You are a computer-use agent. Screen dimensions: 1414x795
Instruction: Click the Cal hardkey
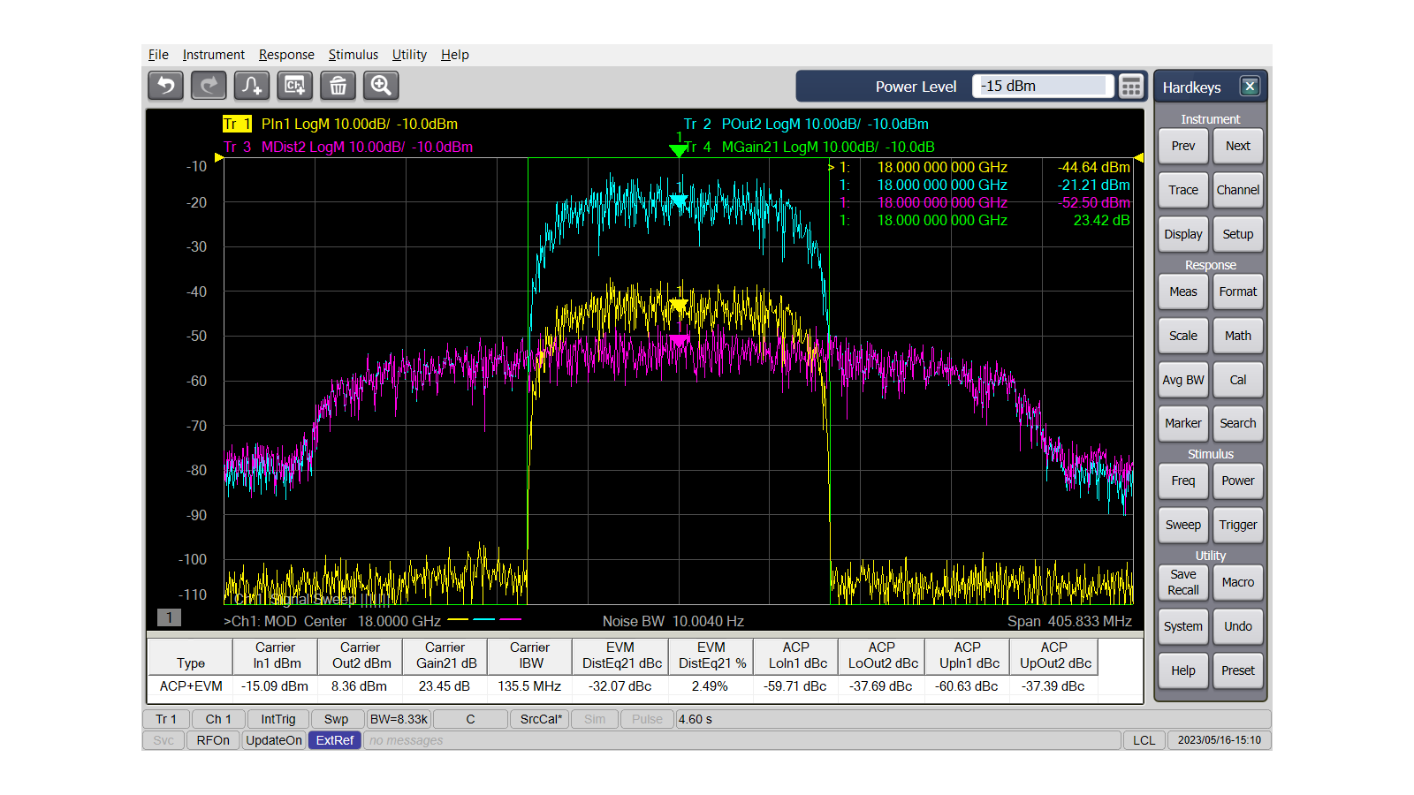[x=1238, y=380]
